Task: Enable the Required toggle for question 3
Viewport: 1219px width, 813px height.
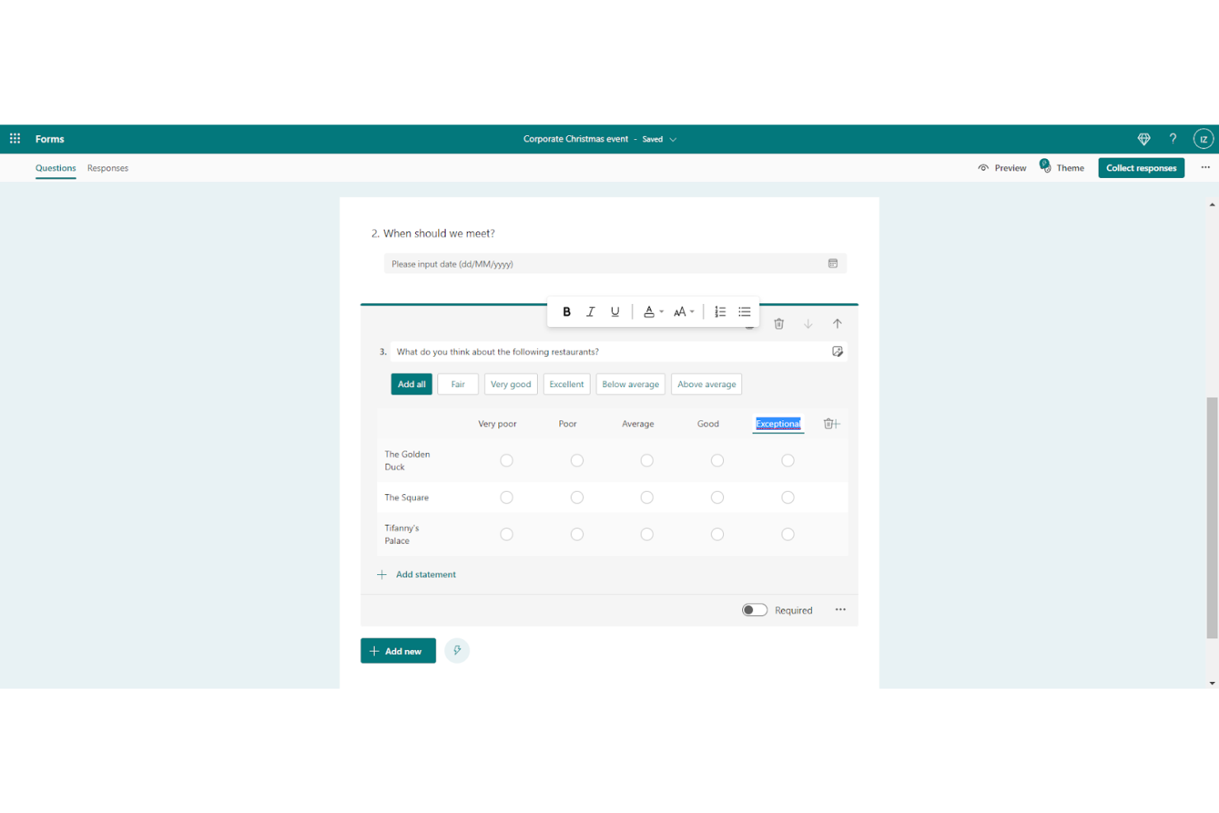Action: (754, 610)
